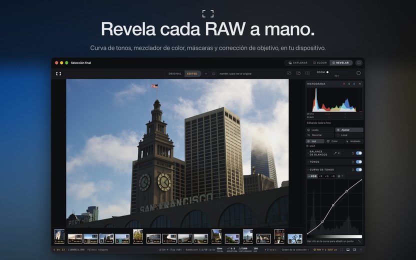
Task: Reset the Curva de Tonos adjustments
Action: point(352,170)
